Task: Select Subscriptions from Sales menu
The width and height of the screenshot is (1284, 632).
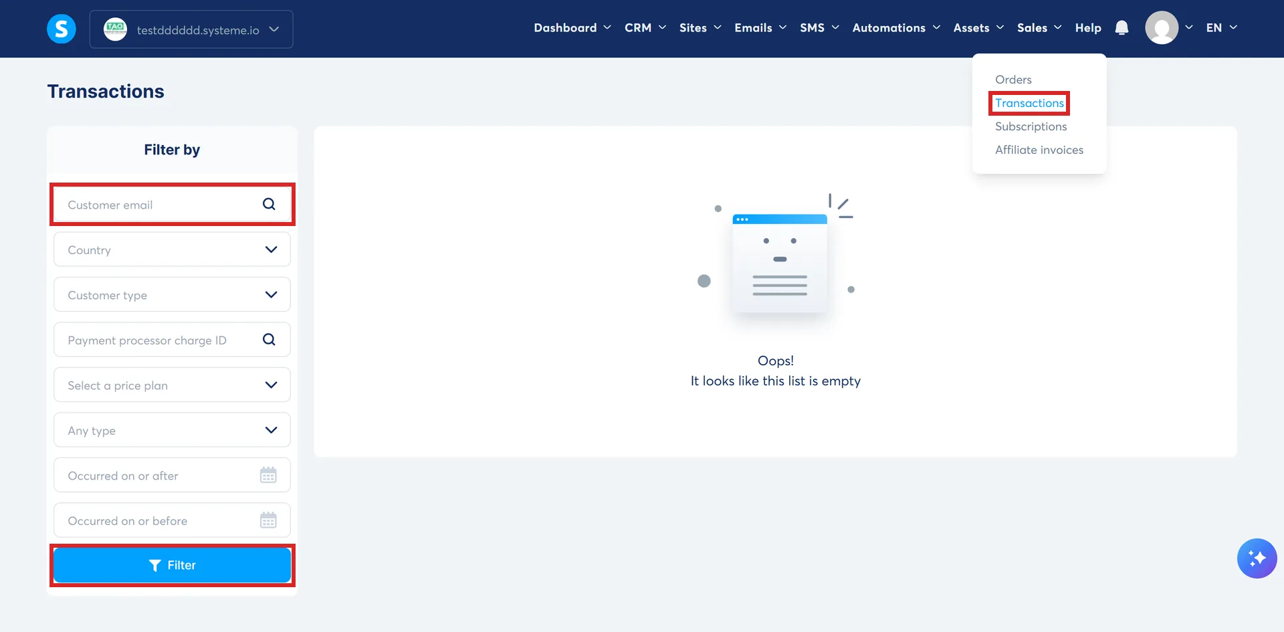Action: 1031,126
